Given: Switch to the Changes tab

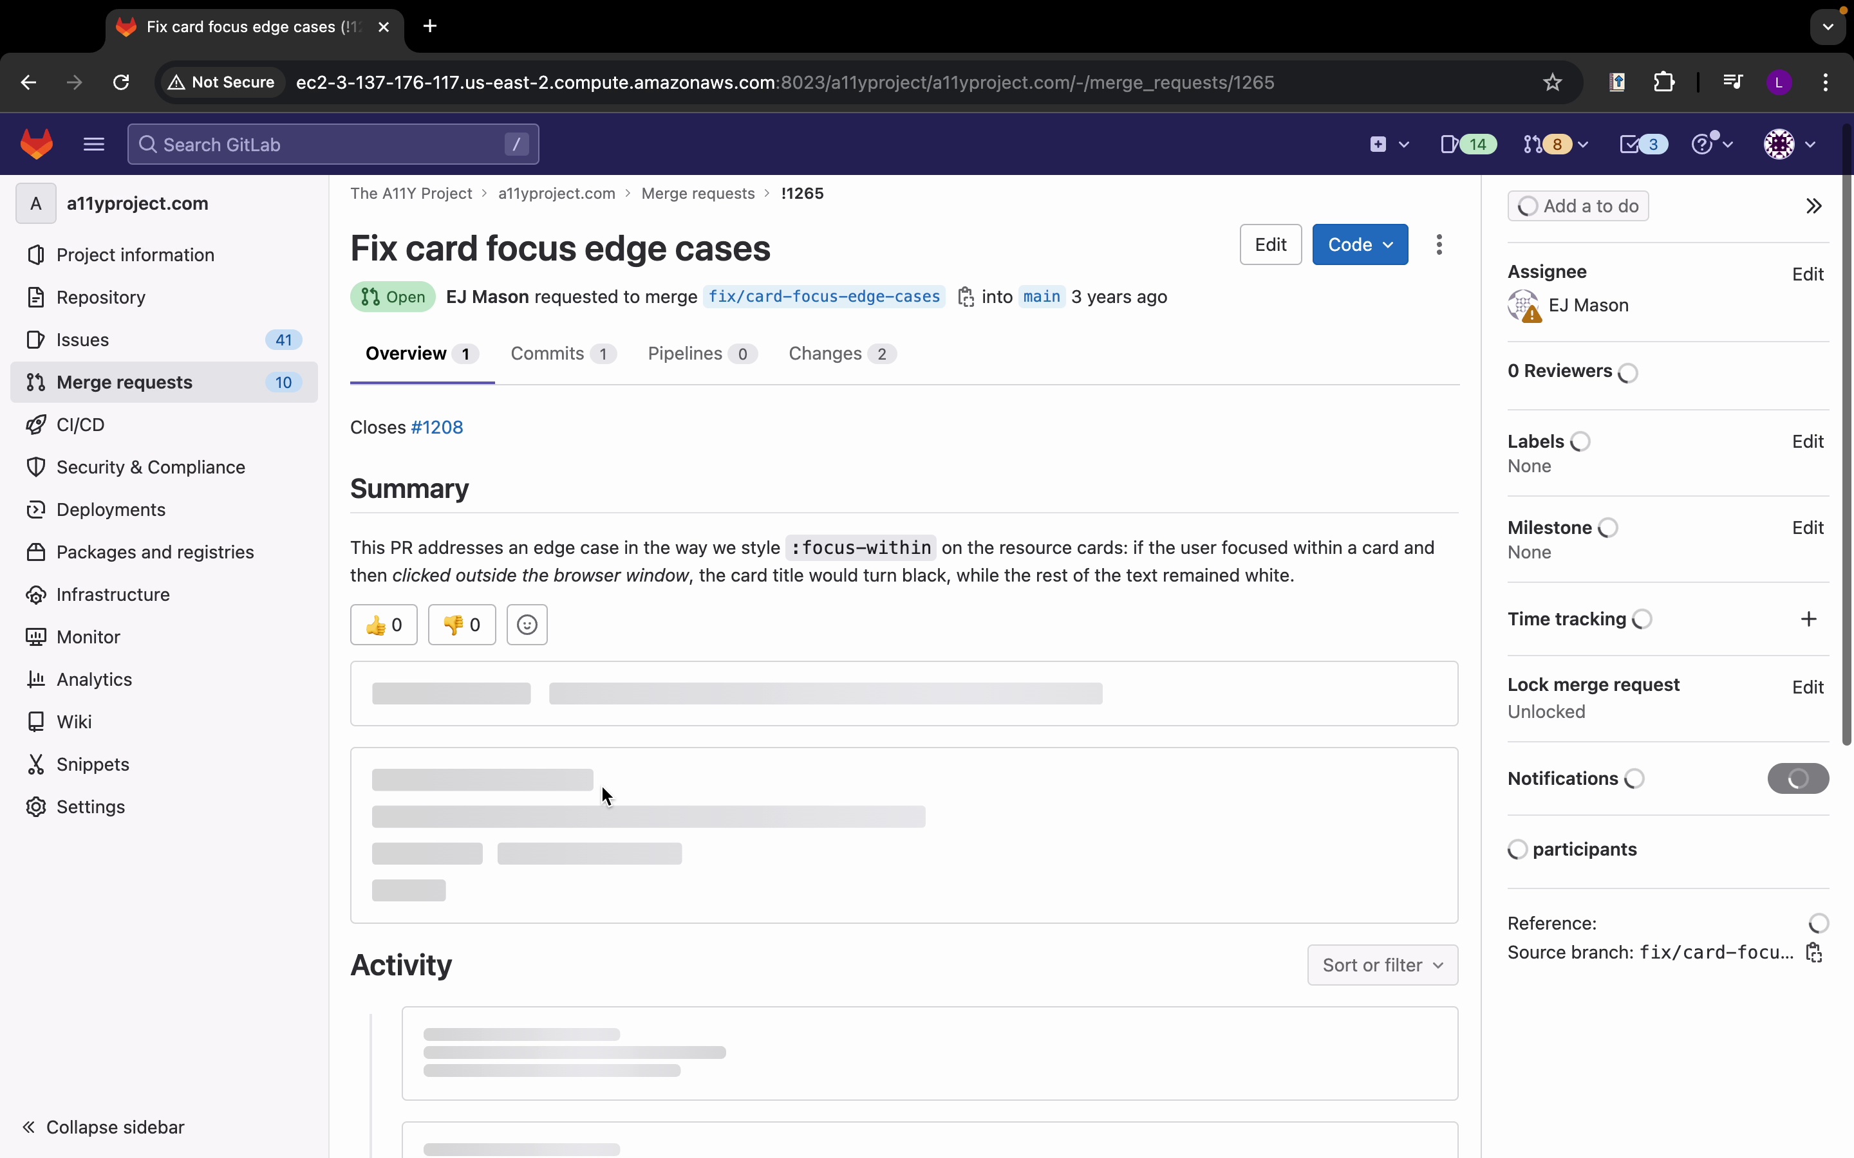Looking at the screenshot, I should pos(841,354).
